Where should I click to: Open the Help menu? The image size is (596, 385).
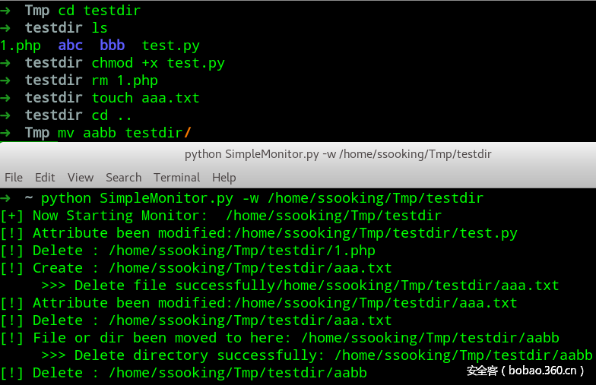[224, 177]
